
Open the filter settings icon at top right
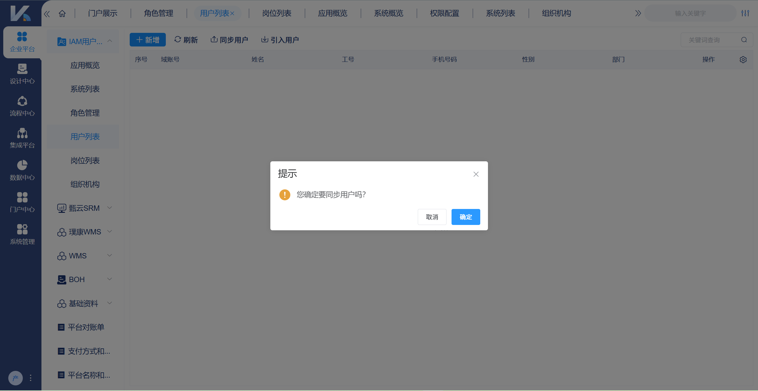point(746,13)
